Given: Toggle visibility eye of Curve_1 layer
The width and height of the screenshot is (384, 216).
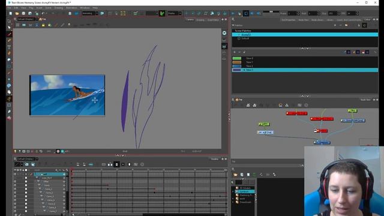Looking at the screenshot, I should pos(15,189).
